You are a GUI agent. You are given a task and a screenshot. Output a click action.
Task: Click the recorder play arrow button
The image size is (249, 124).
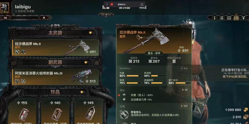pos(107,4)
